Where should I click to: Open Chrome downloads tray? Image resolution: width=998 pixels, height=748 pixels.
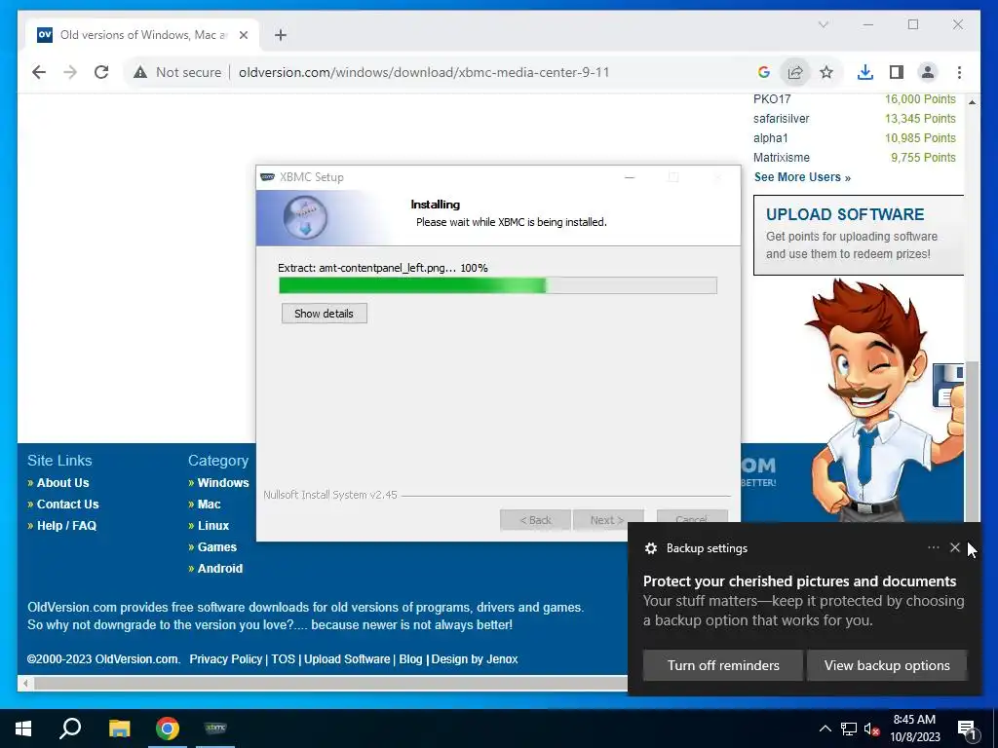click(865, 72)
